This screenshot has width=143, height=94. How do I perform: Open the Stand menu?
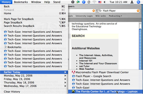(57, 2)
